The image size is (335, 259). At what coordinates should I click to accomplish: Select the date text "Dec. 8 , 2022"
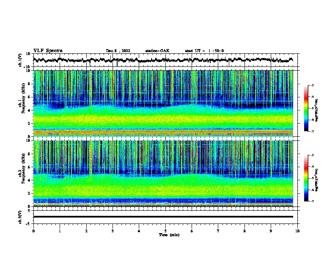point(118,51)
